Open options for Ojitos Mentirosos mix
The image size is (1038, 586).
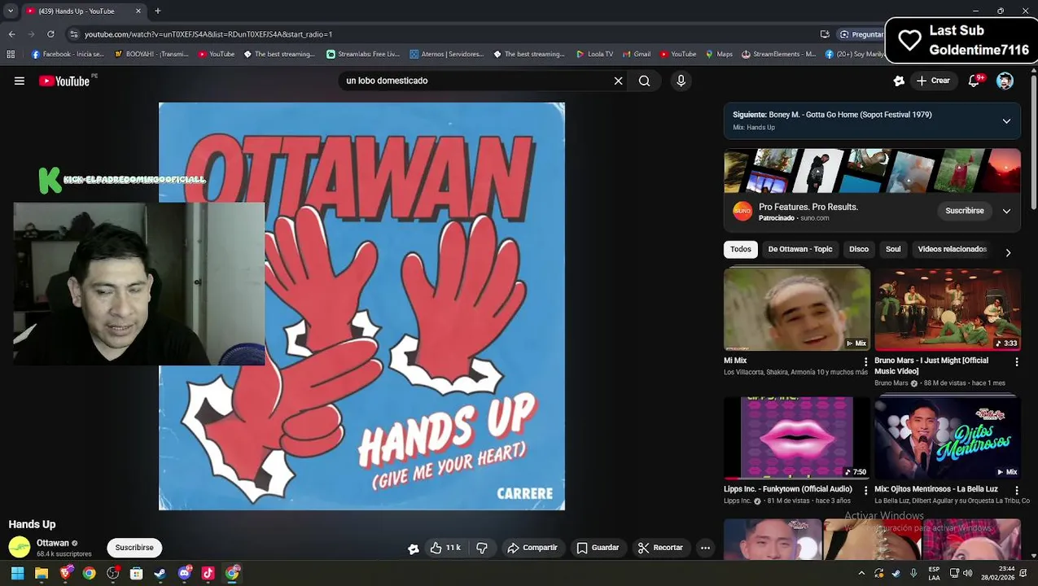click(x=1016, y=491)
